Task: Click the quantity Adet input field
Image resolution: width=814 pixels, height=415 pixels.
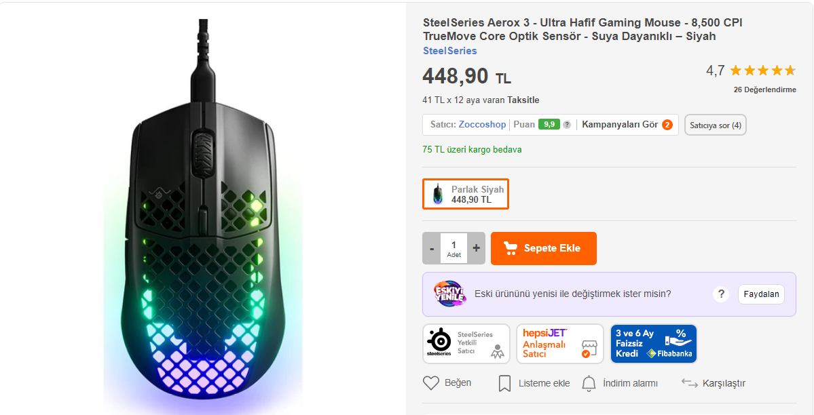Action: point(454,248)
